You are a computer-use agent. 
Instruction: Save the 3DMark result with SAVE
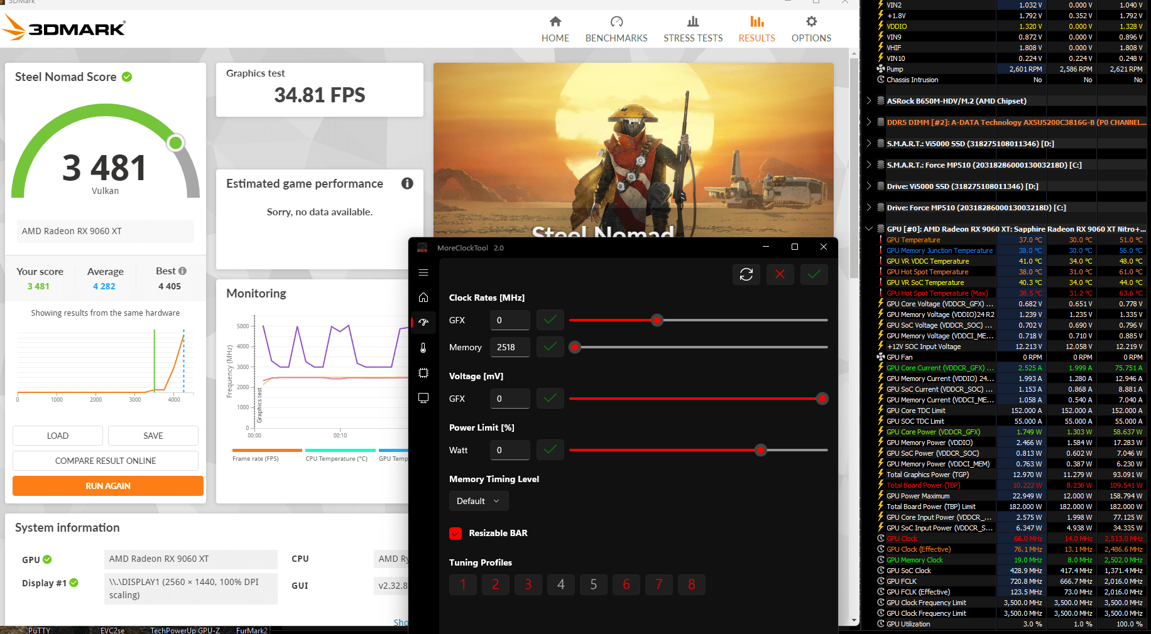(153, 436)
